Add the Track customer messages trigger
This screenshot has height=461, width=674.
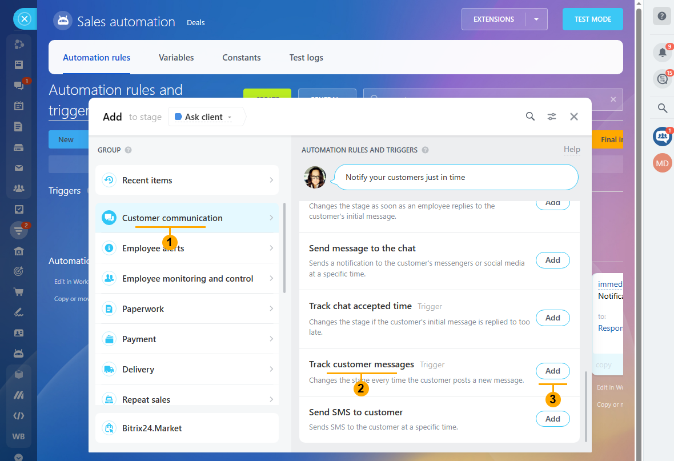pos(552,371)
